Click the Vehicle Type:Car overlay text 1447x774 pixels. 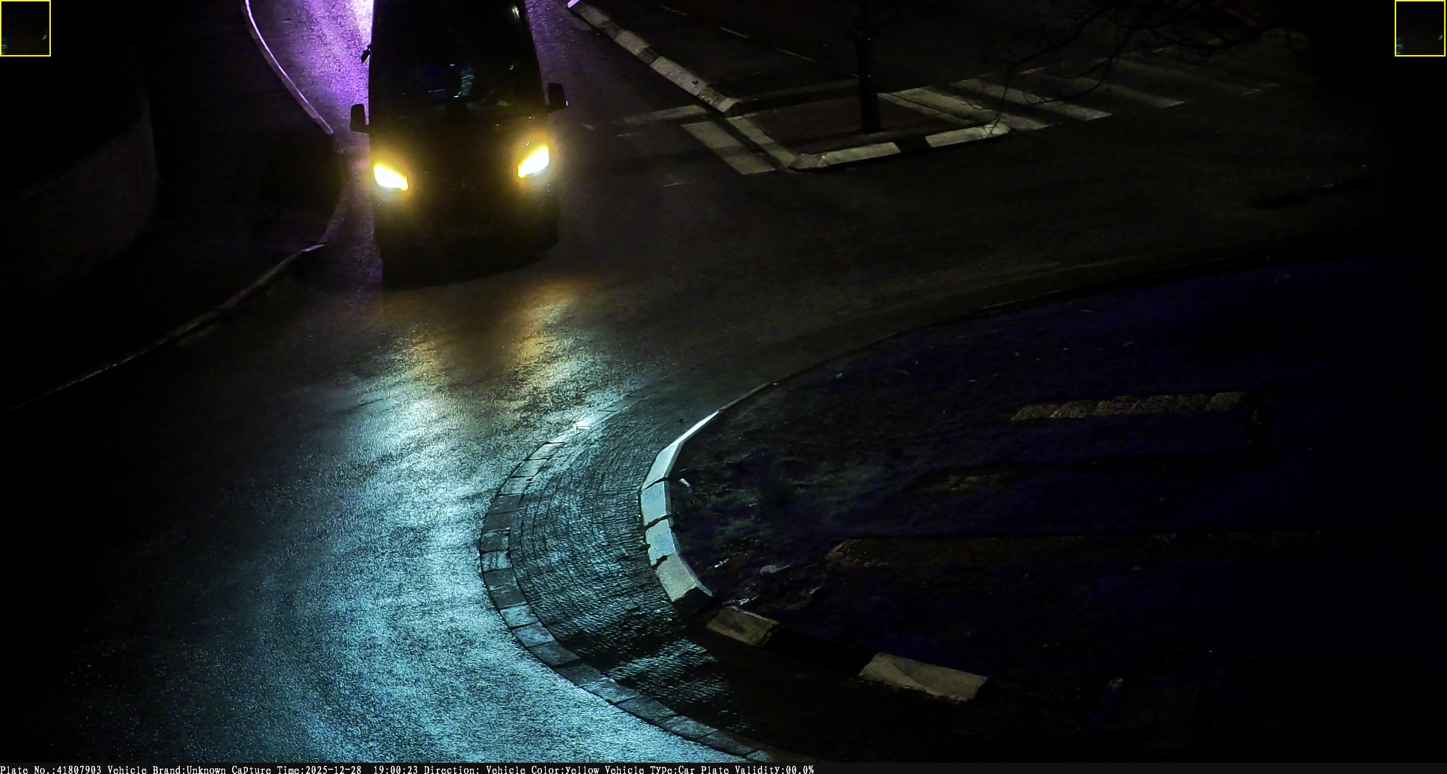(650, 769)
